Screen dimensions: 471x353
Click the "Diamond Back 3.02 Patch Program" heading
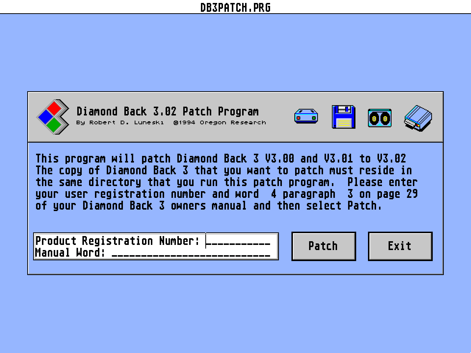[x=167, y=111]
